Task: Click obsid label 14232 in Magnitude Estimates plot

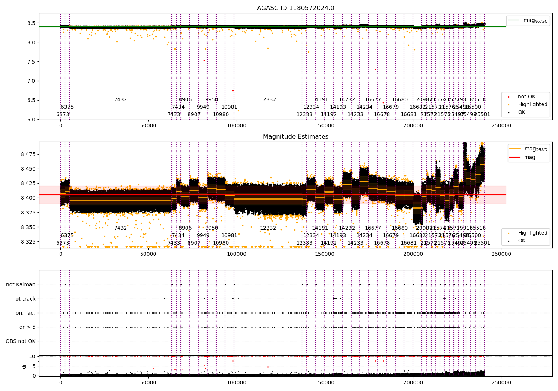Action: tap(347, 228)
